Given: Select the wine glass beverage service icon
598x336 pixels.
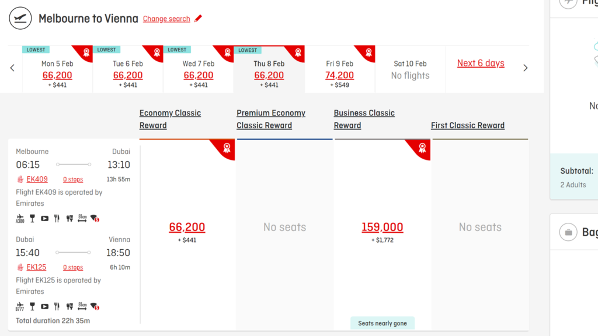Looking at the screenshot, I should click(x=32, y=218).
